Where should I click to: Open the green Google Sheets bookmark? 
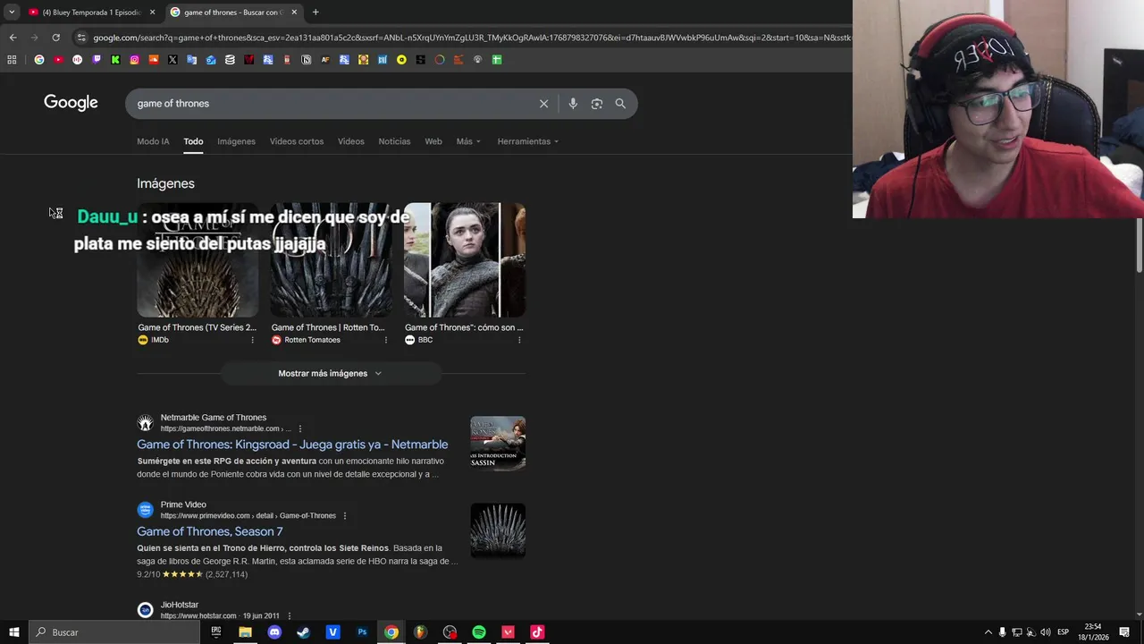coord(497,60)
